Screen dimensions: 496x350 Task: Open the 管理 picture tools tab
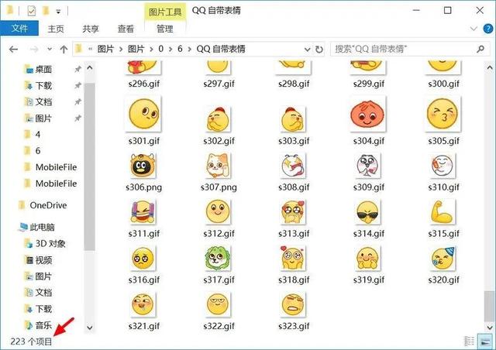[x=165, y=29]
